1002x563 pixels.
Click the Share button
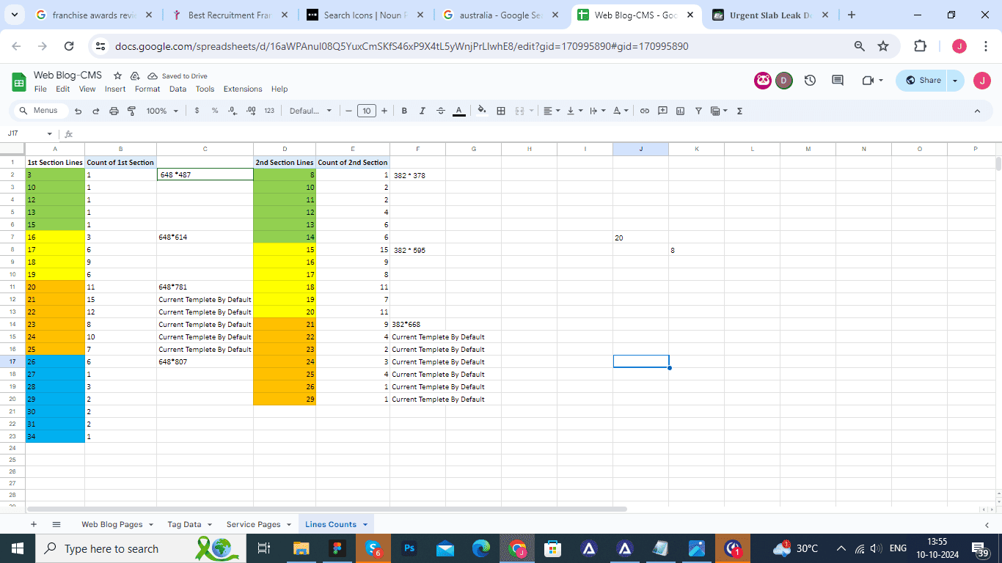(923, 81)
